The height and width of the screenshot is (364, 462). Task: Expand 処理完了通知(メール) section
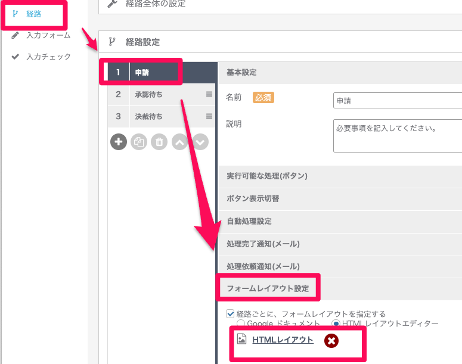pyautogui.click(x=340, y=244)
